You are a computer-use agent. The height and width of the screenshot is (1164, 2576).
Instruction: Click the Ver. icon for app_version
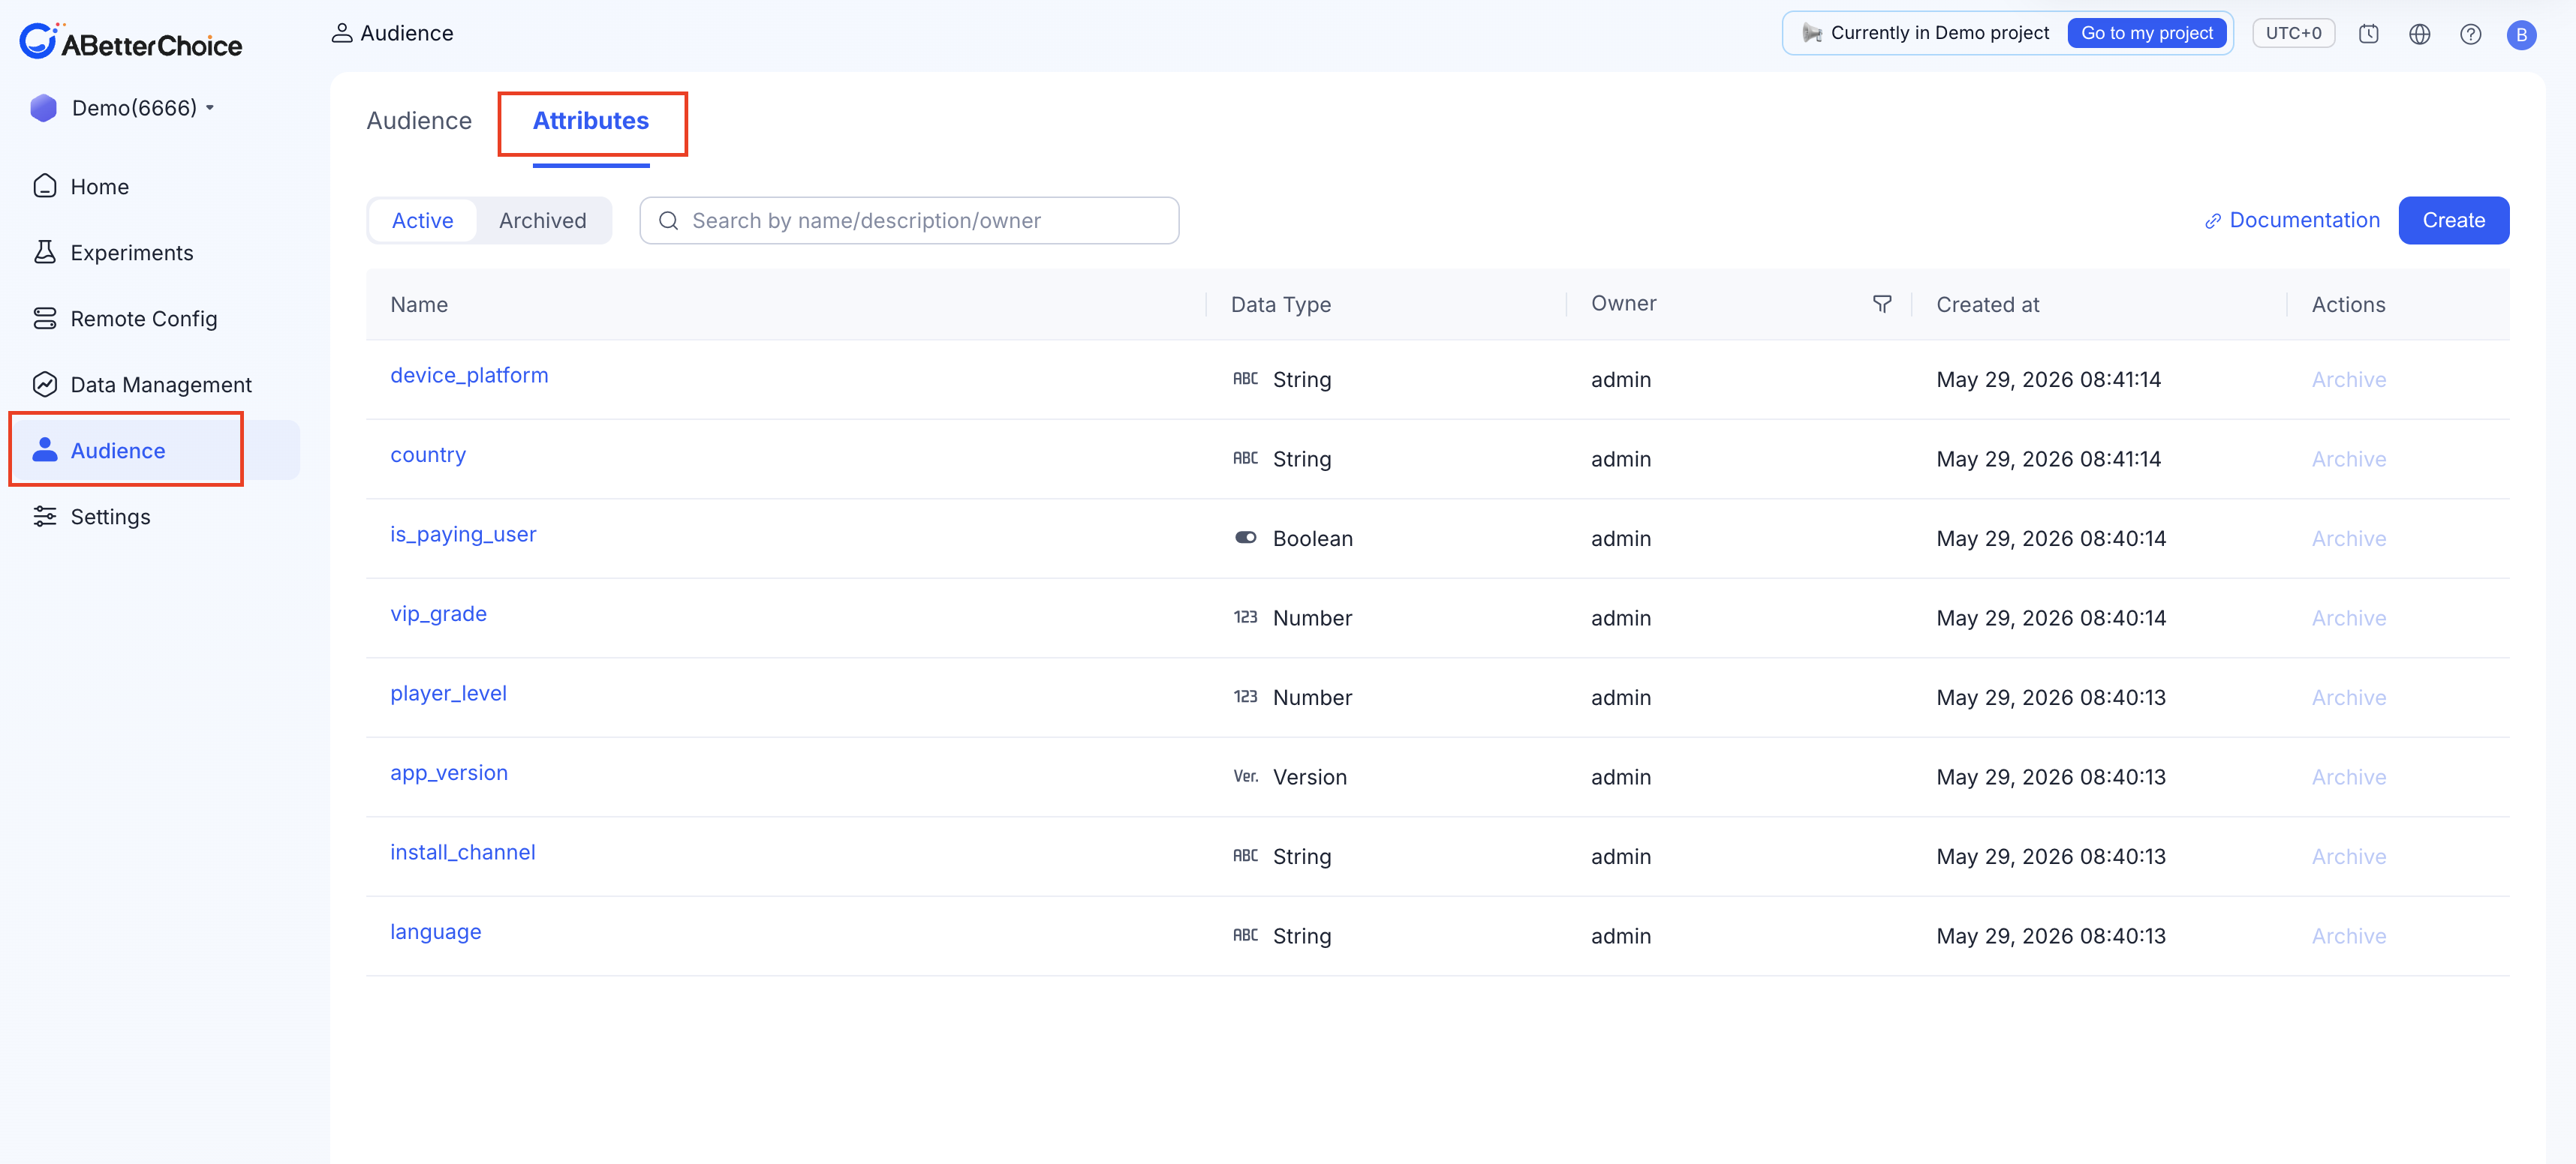point(1245,775)
